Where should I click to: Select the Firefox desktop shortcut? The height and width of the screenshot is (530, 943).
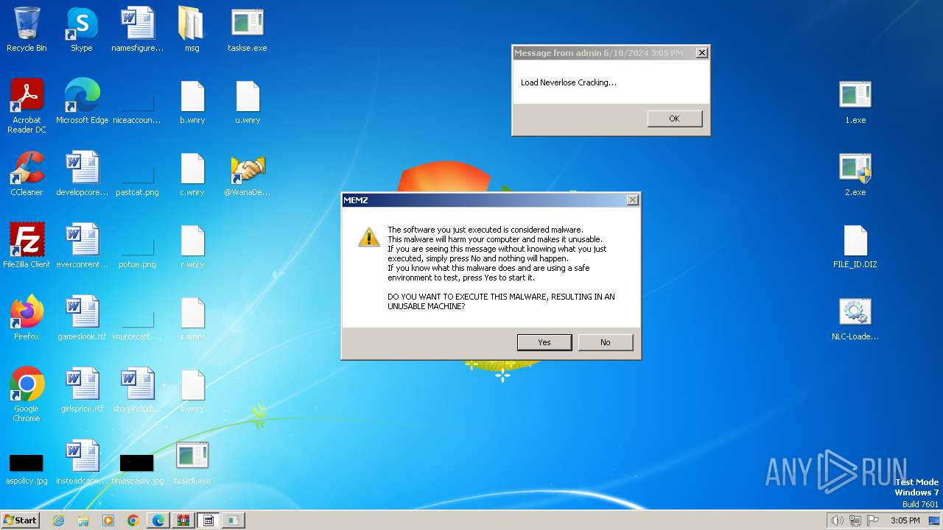click(27, 319)
